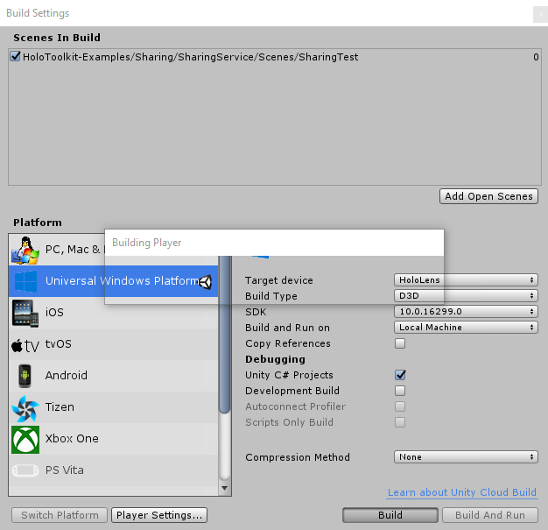Click the platform list scroll down arrow
The image size is (548, 530).
224,488
